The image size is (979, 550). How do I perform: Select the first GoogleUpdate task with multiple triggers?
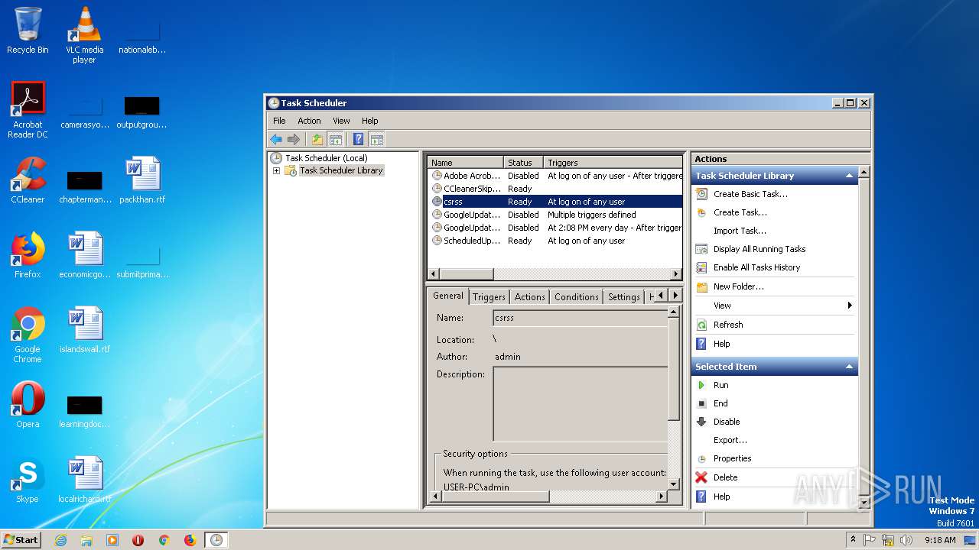tap(555, 215)
